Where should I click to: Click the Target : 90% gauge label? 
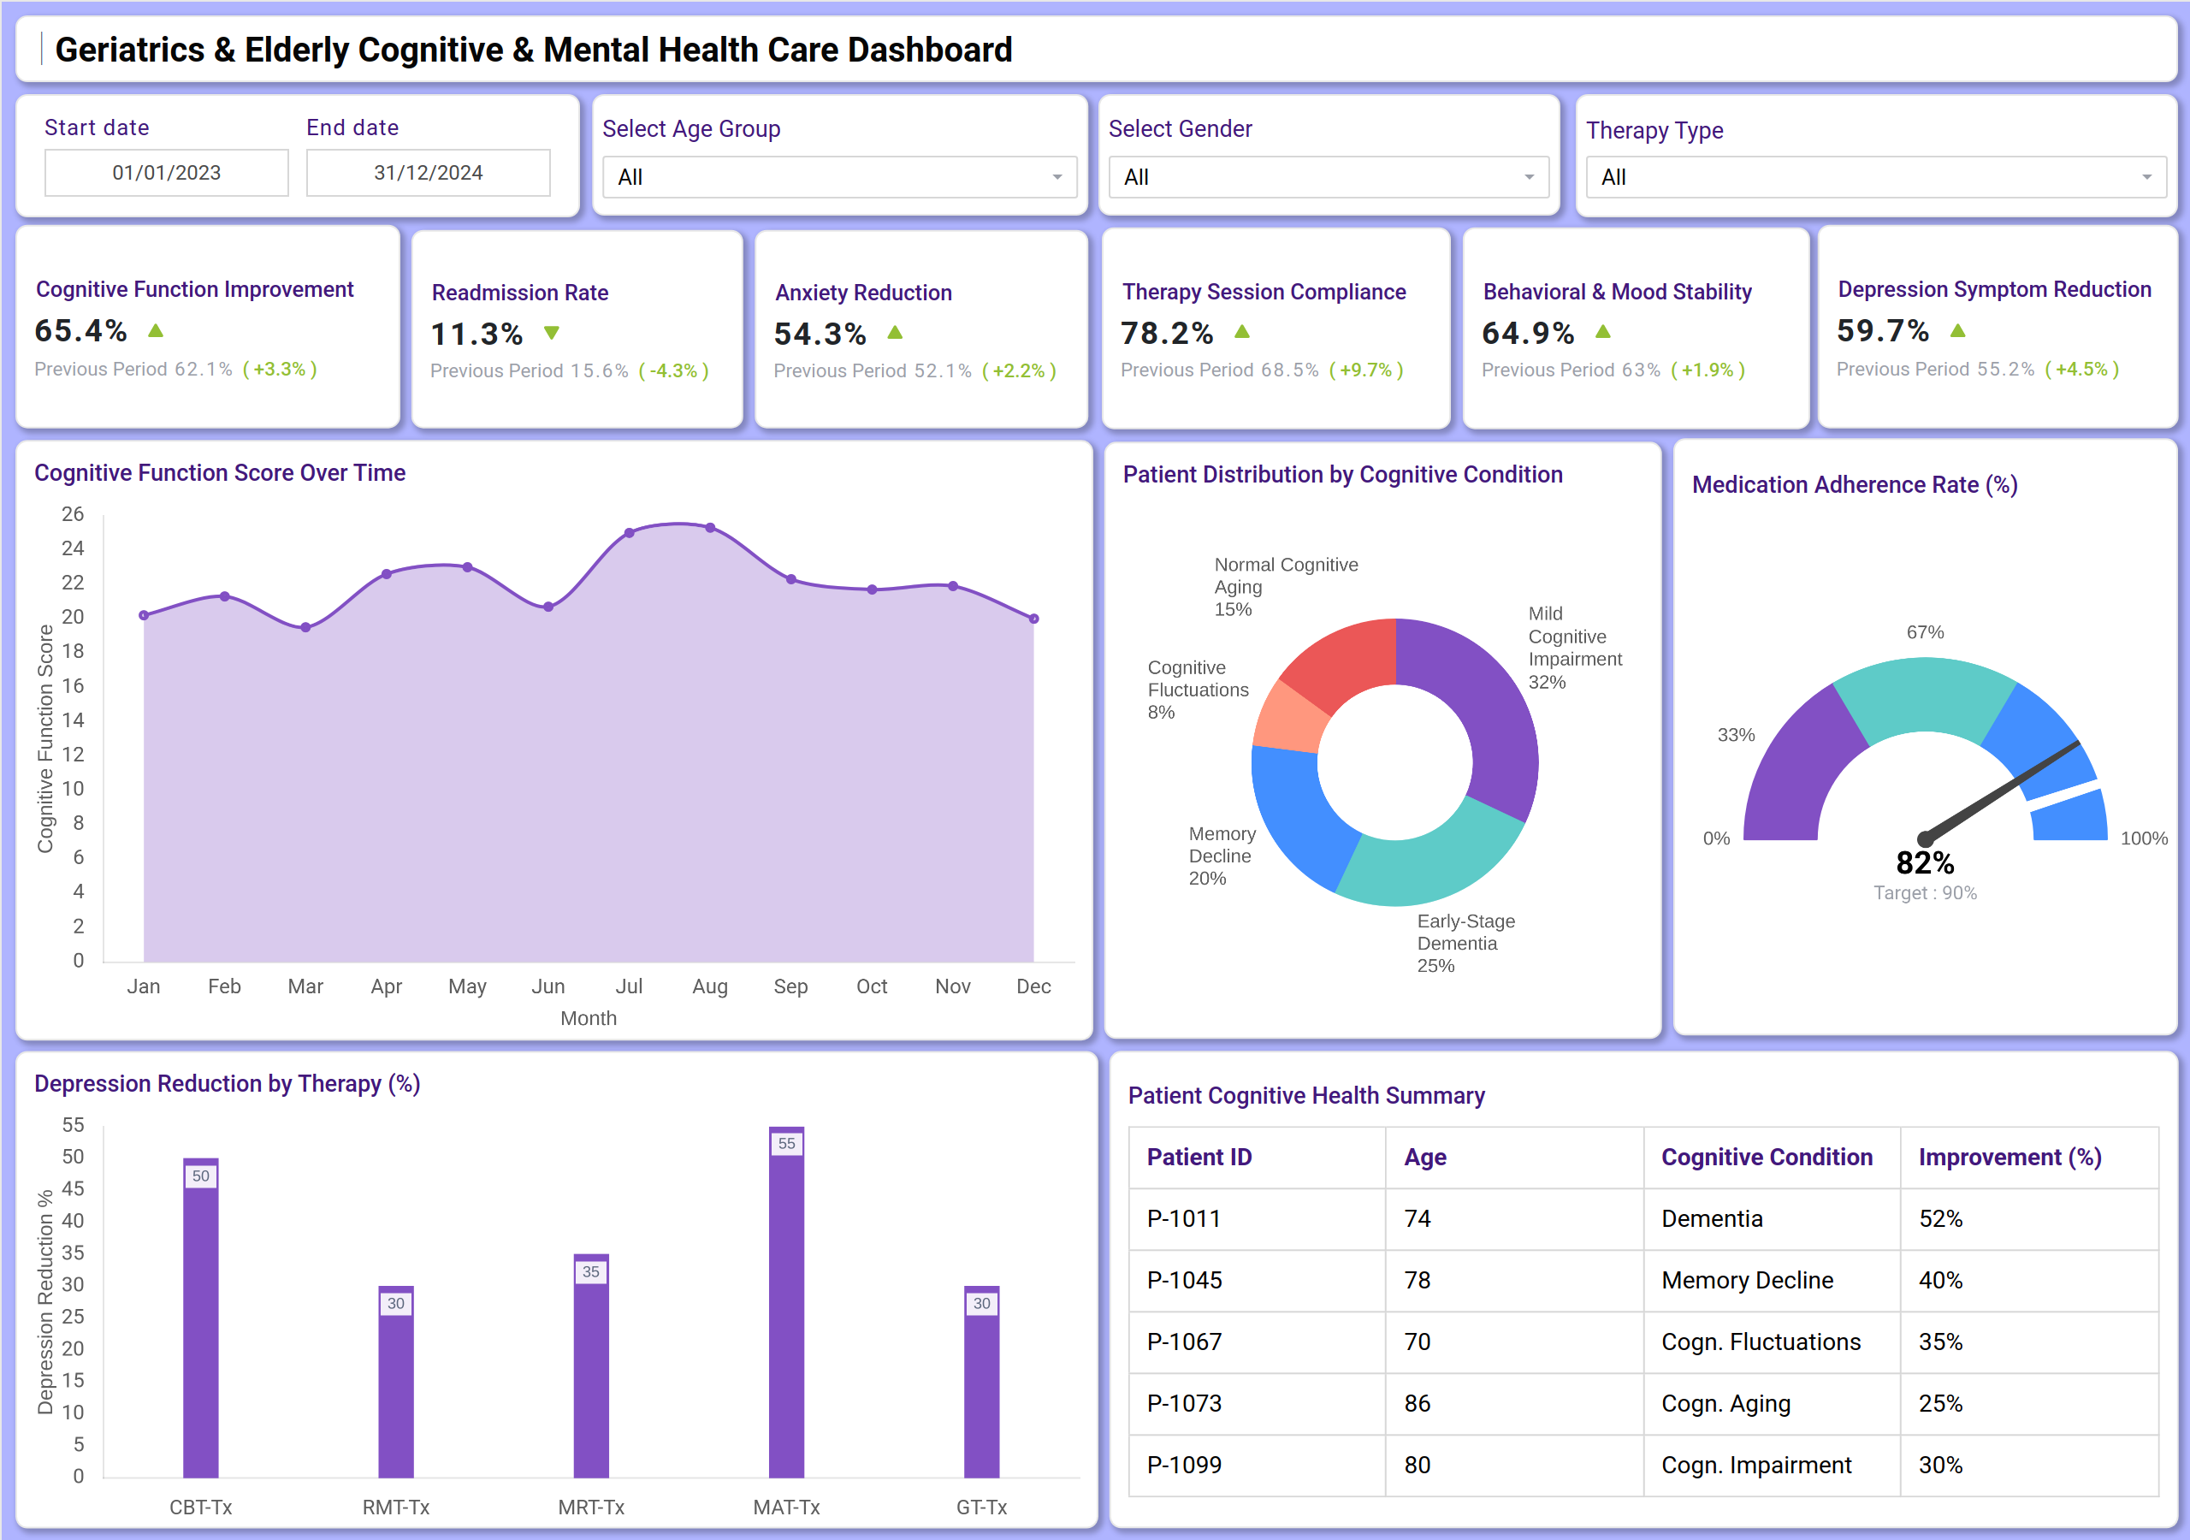(1925, 893)
